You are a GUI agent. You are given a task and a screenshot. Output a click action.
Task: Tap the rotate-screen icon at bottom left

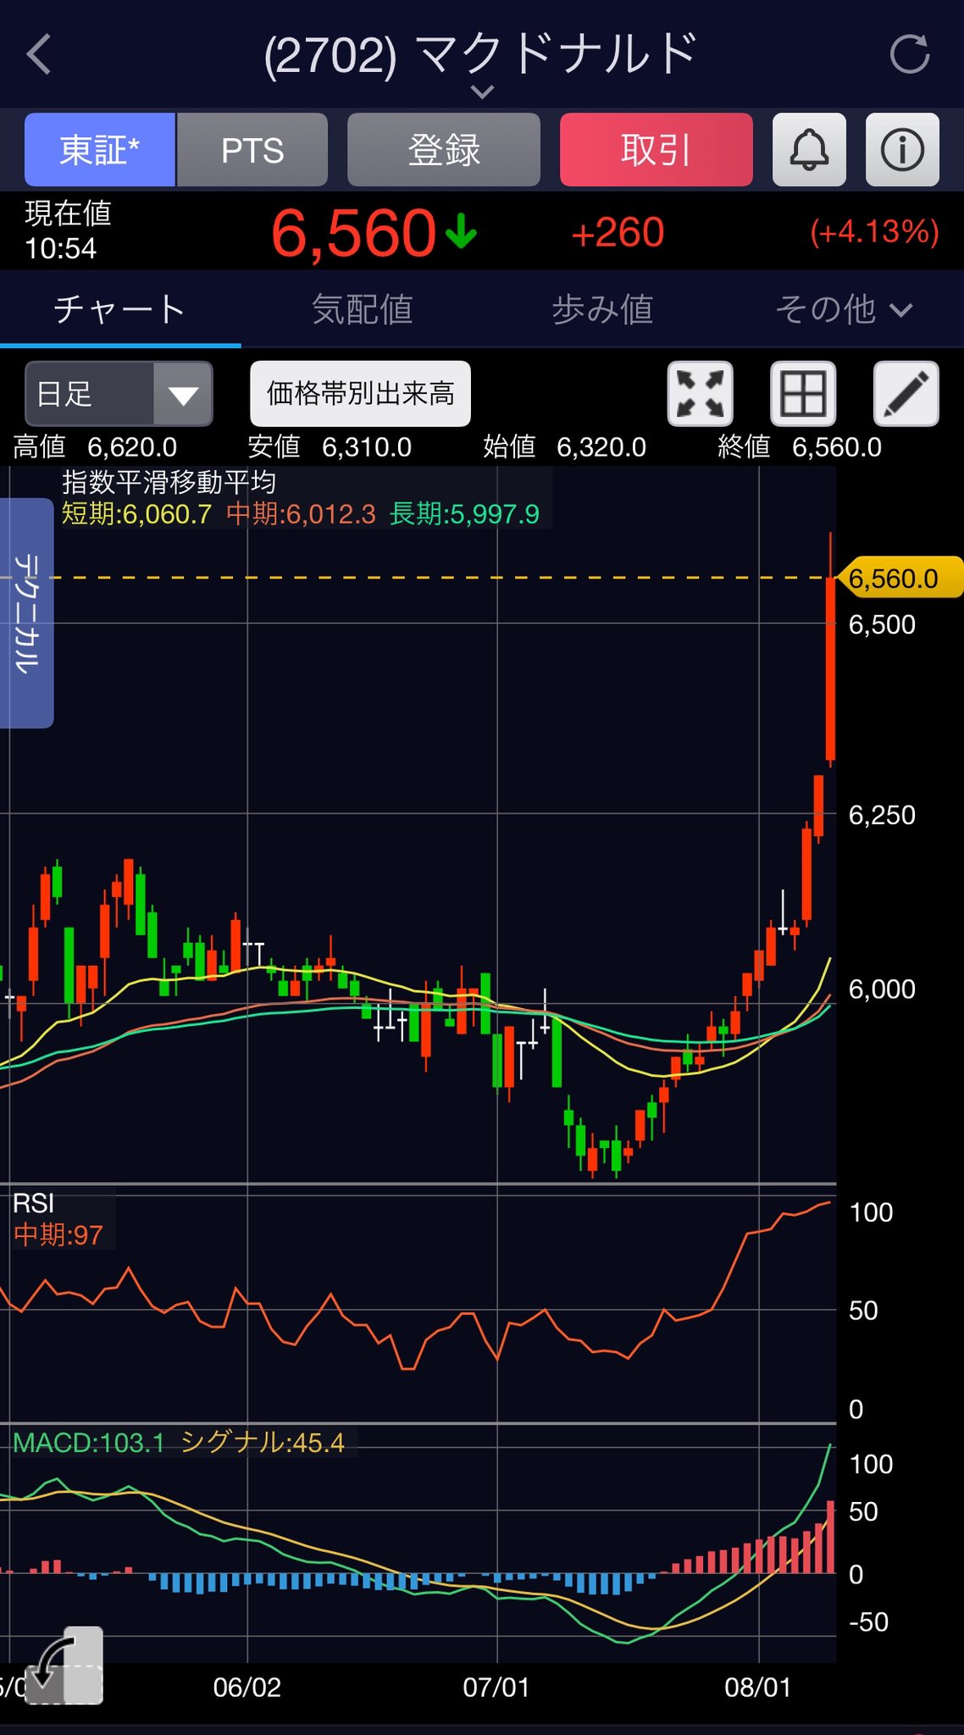coord(64,1666)
